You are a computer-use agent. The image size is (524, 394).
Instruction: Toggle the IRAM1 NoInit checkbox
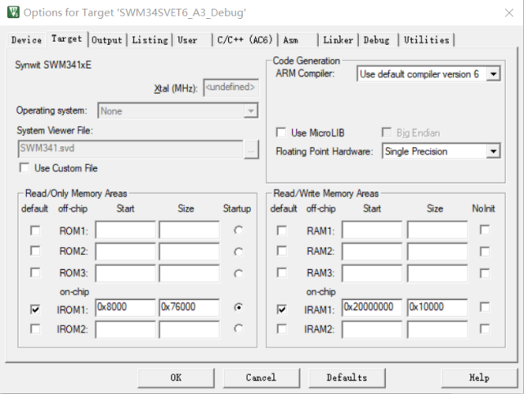tap(485, 308)
